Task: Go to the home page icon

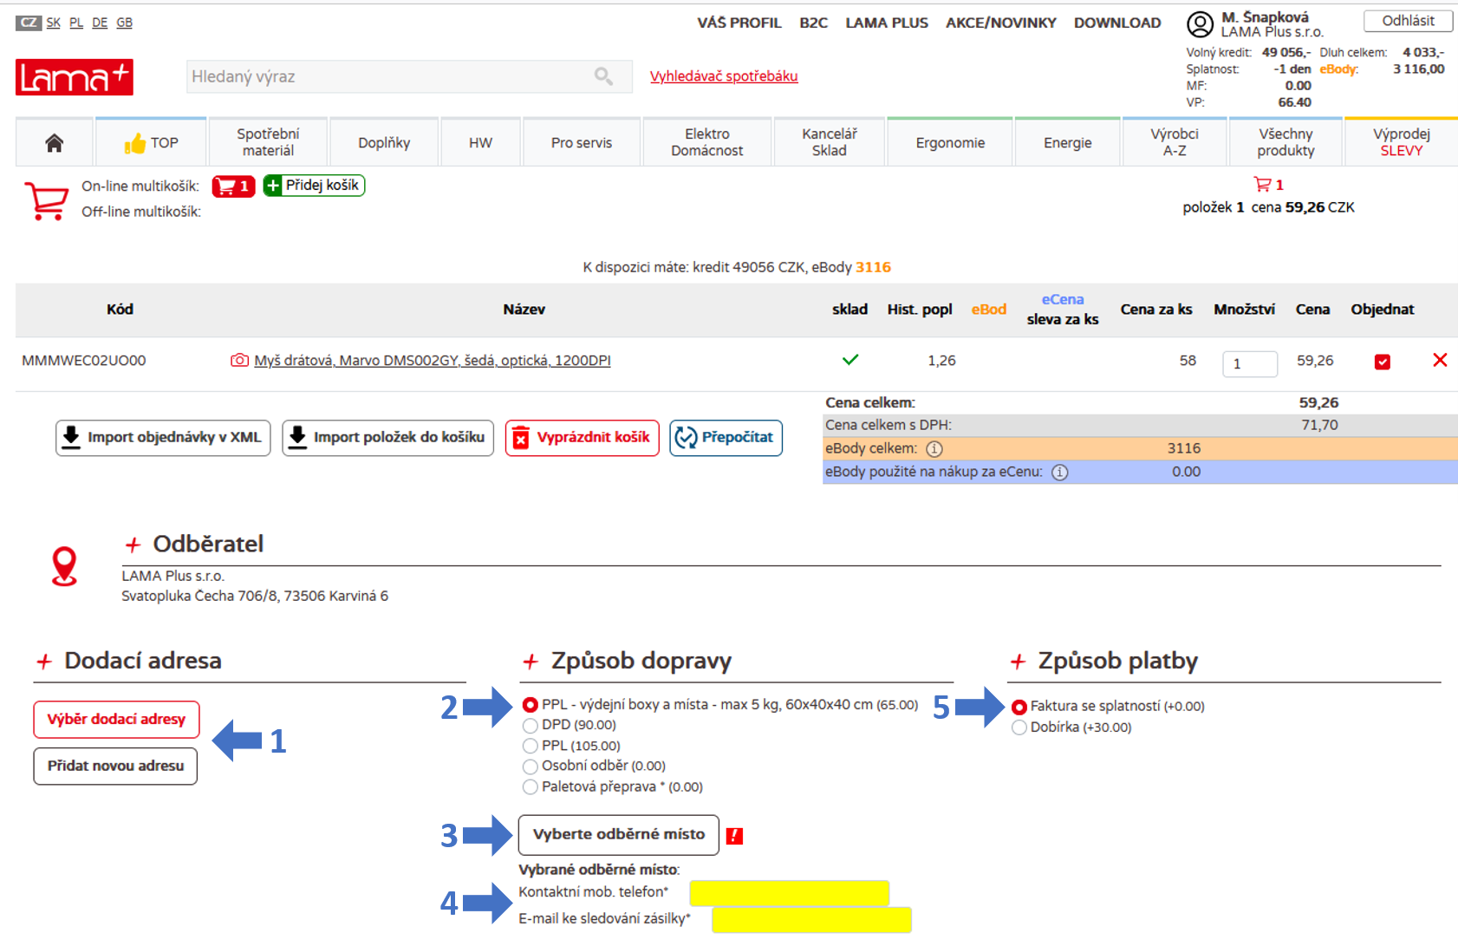Action: click(x=54, y=143)
